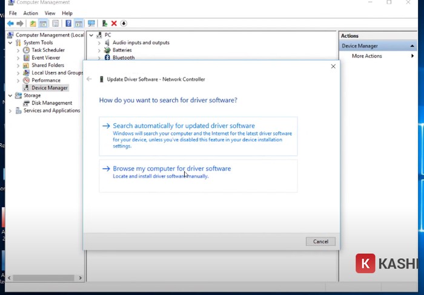Click the Forward arrow in the toolbar
This screenshot has width=424, height=295.
(19, 24)
